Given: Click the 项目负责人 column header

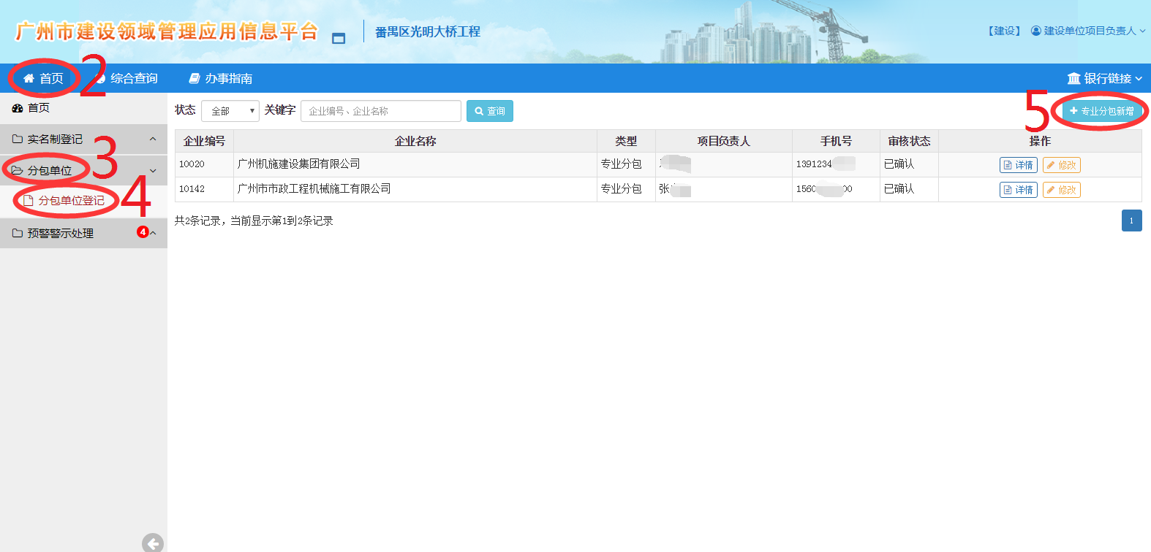Looking at the screenshot, I should [x=724, y=141].
